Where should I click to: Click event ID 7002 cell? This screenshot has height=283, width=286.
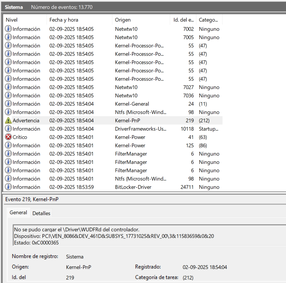tap(188, 29)
